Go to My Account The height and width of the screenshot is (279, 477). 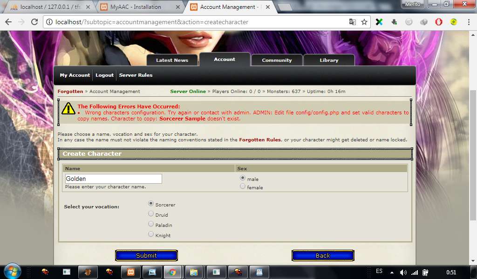click(x=75, y=75)
